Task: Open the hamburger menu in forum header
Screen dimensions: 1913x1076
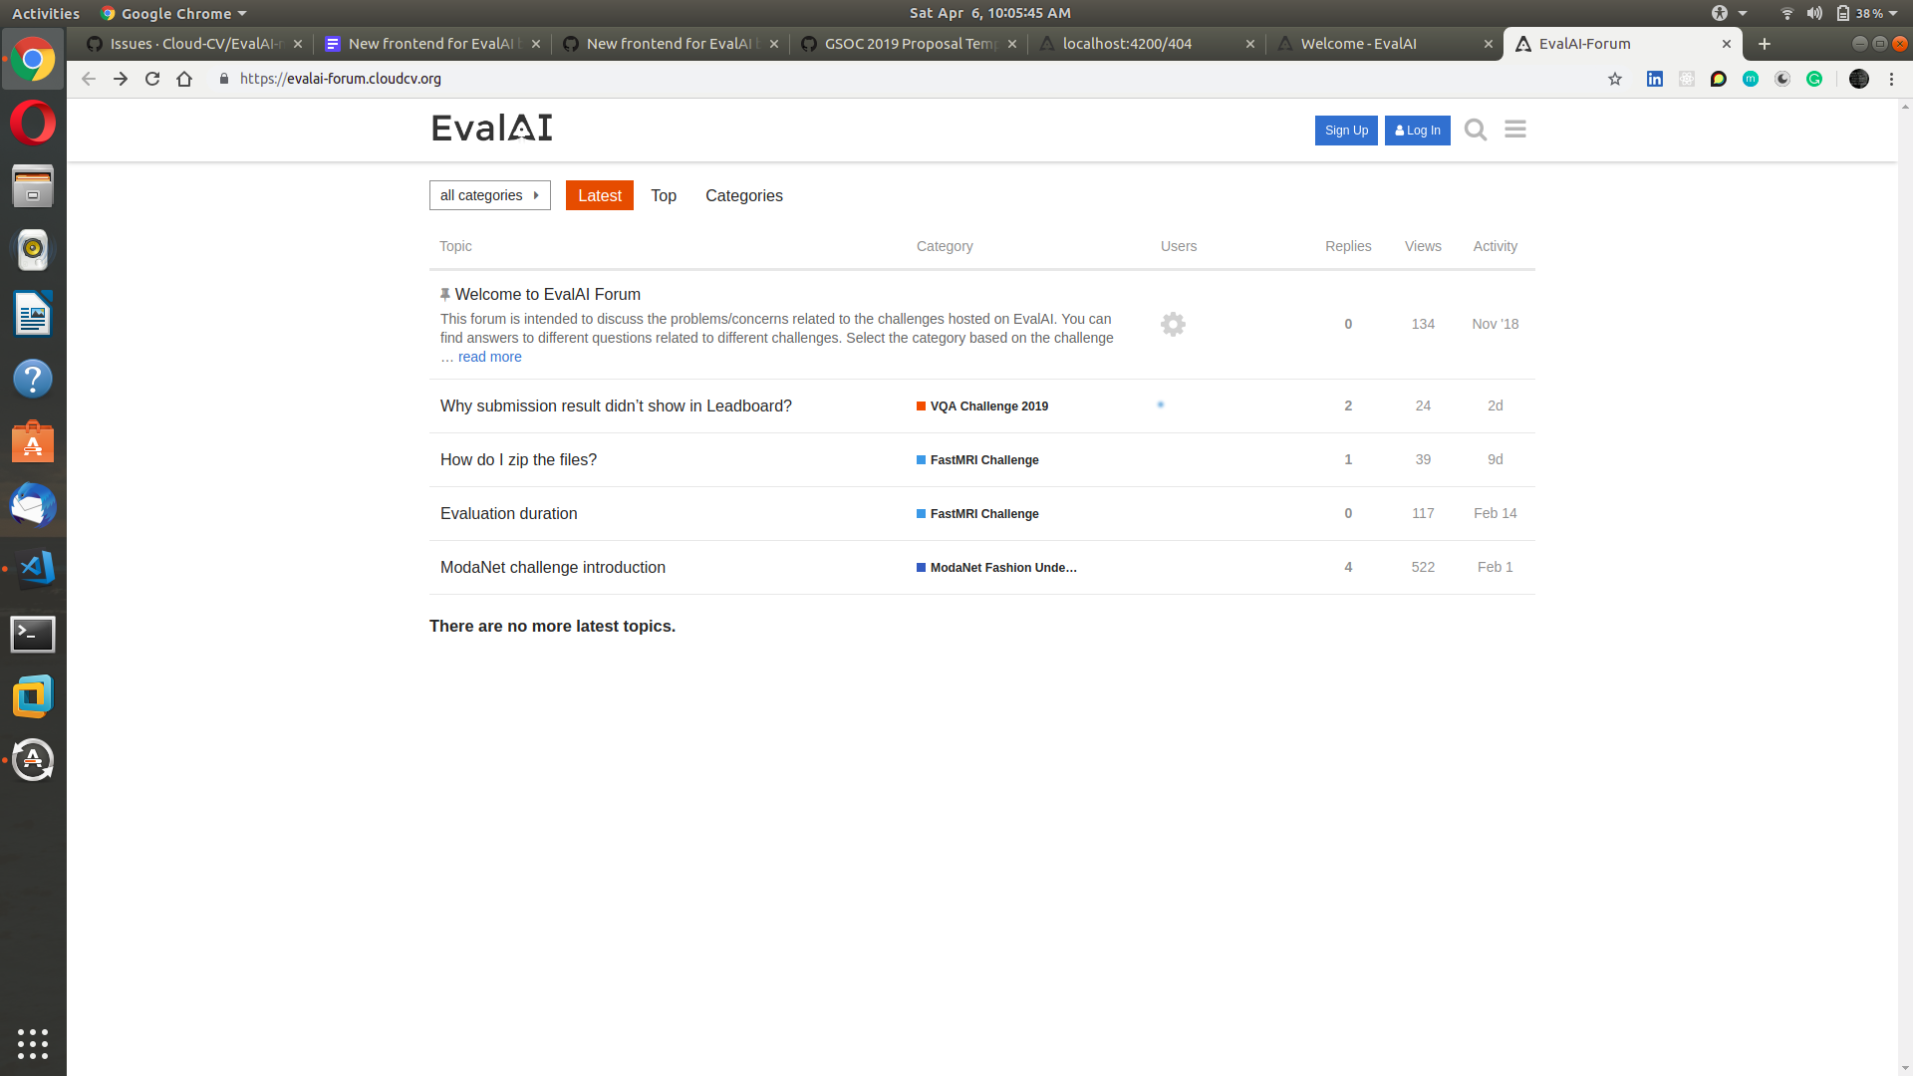Action: (x=1515, y=130)
